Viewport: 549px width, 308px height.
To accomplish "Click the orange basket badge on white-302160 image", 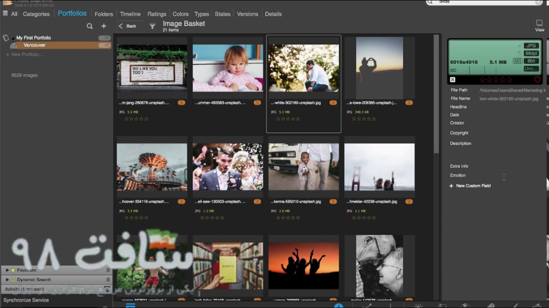I will pyautogui.click(x=333, y=103).
